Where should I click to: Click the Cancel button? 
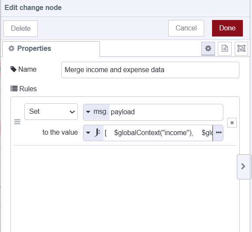tap(186, 28)
